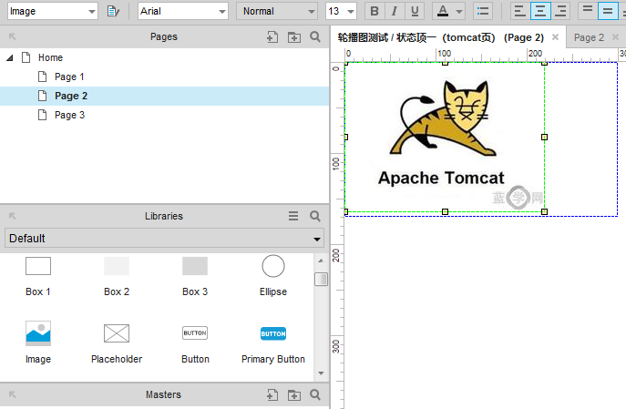Align text vertically to the middle

tap(608, 11)
